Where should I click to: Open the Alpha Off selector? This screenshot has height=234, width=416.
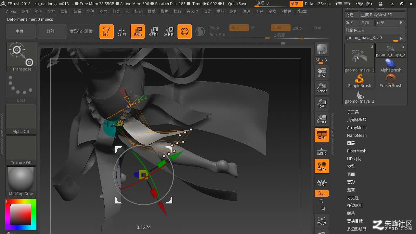(21, 119)
